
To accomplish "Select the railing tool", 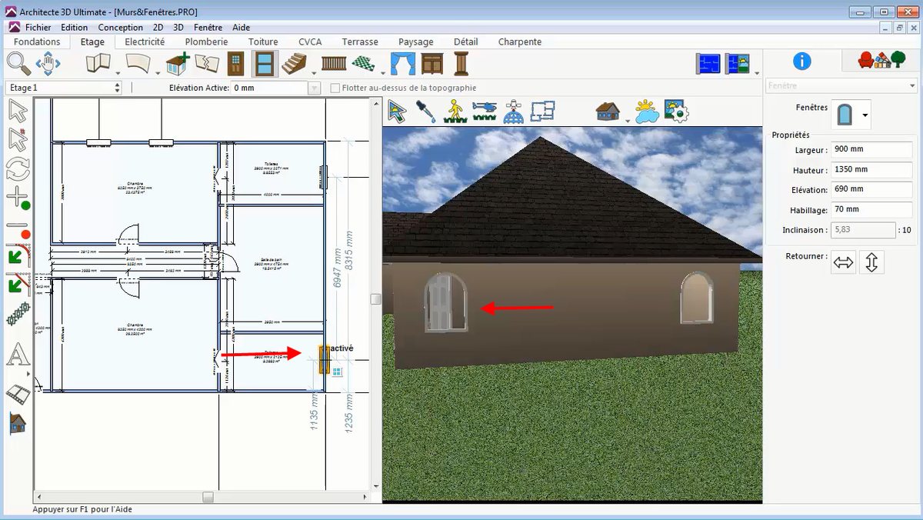I will click(334, 64).
